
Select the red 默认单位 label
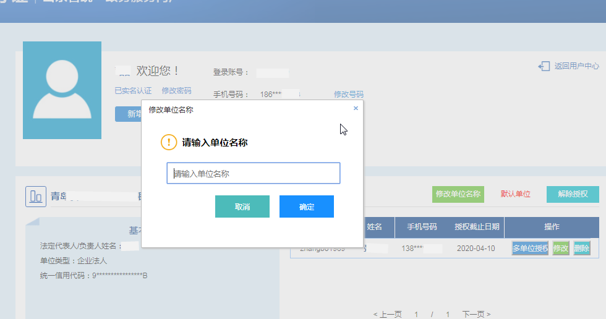[516, 194]
